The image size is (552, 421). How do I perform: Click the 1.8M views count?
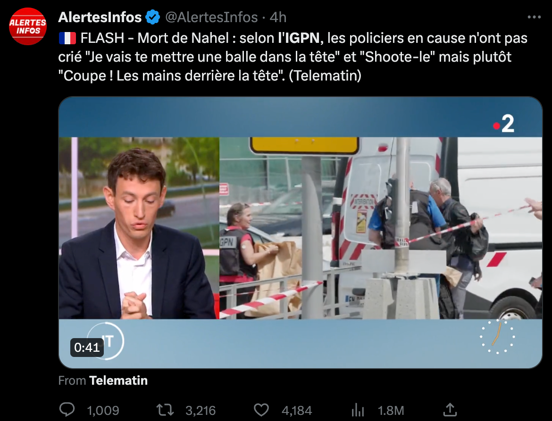(391, 410)
